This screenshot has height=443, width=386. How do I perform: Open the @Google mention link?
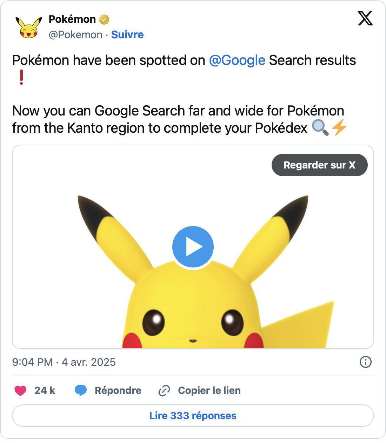tap(236, 60)
